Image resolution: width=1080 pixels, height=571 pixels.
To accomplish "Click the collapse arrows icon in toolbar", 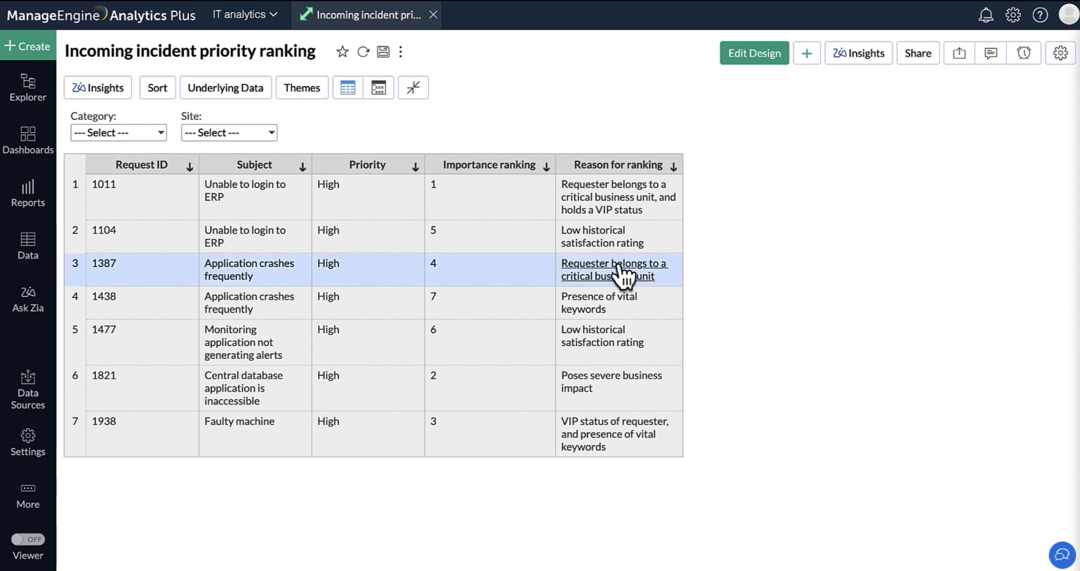I will pos(413,88).
